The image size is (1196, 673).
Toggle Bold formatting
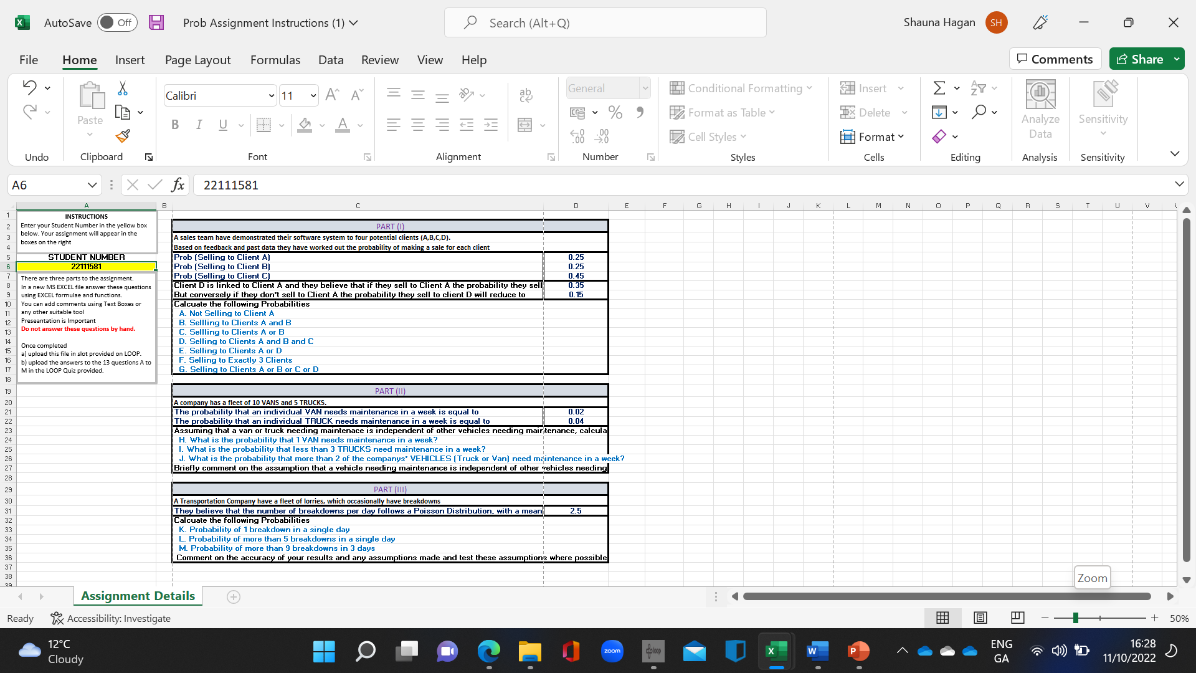coord(175,125)
